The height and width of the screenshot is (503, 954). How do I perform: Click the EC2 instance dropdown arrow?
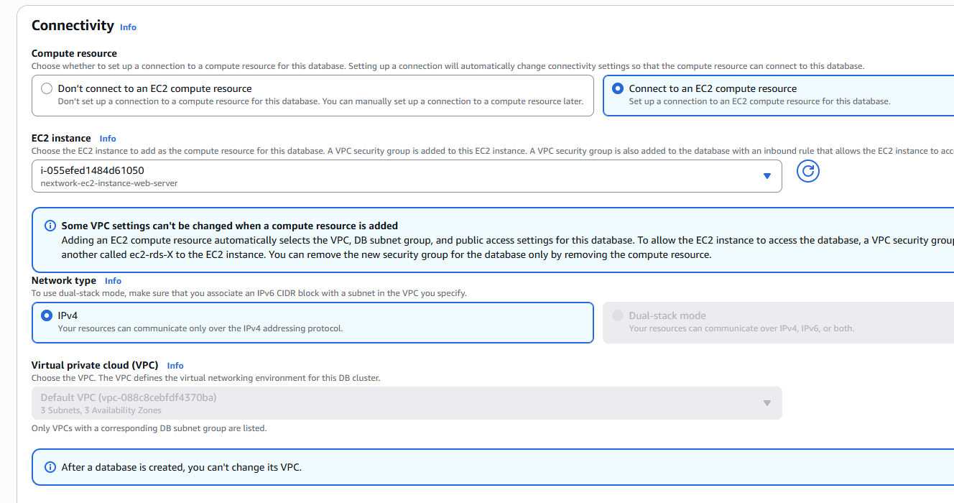pos(767,176)
